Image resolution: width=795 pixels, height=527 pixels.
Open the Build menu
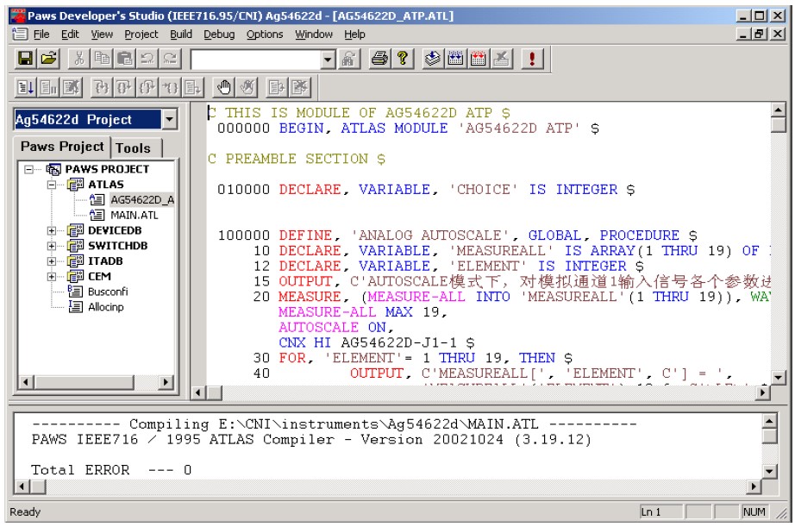click(181, 35)
